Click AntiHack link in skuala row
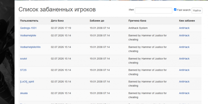The image size is (208, 104). (184, 93)
